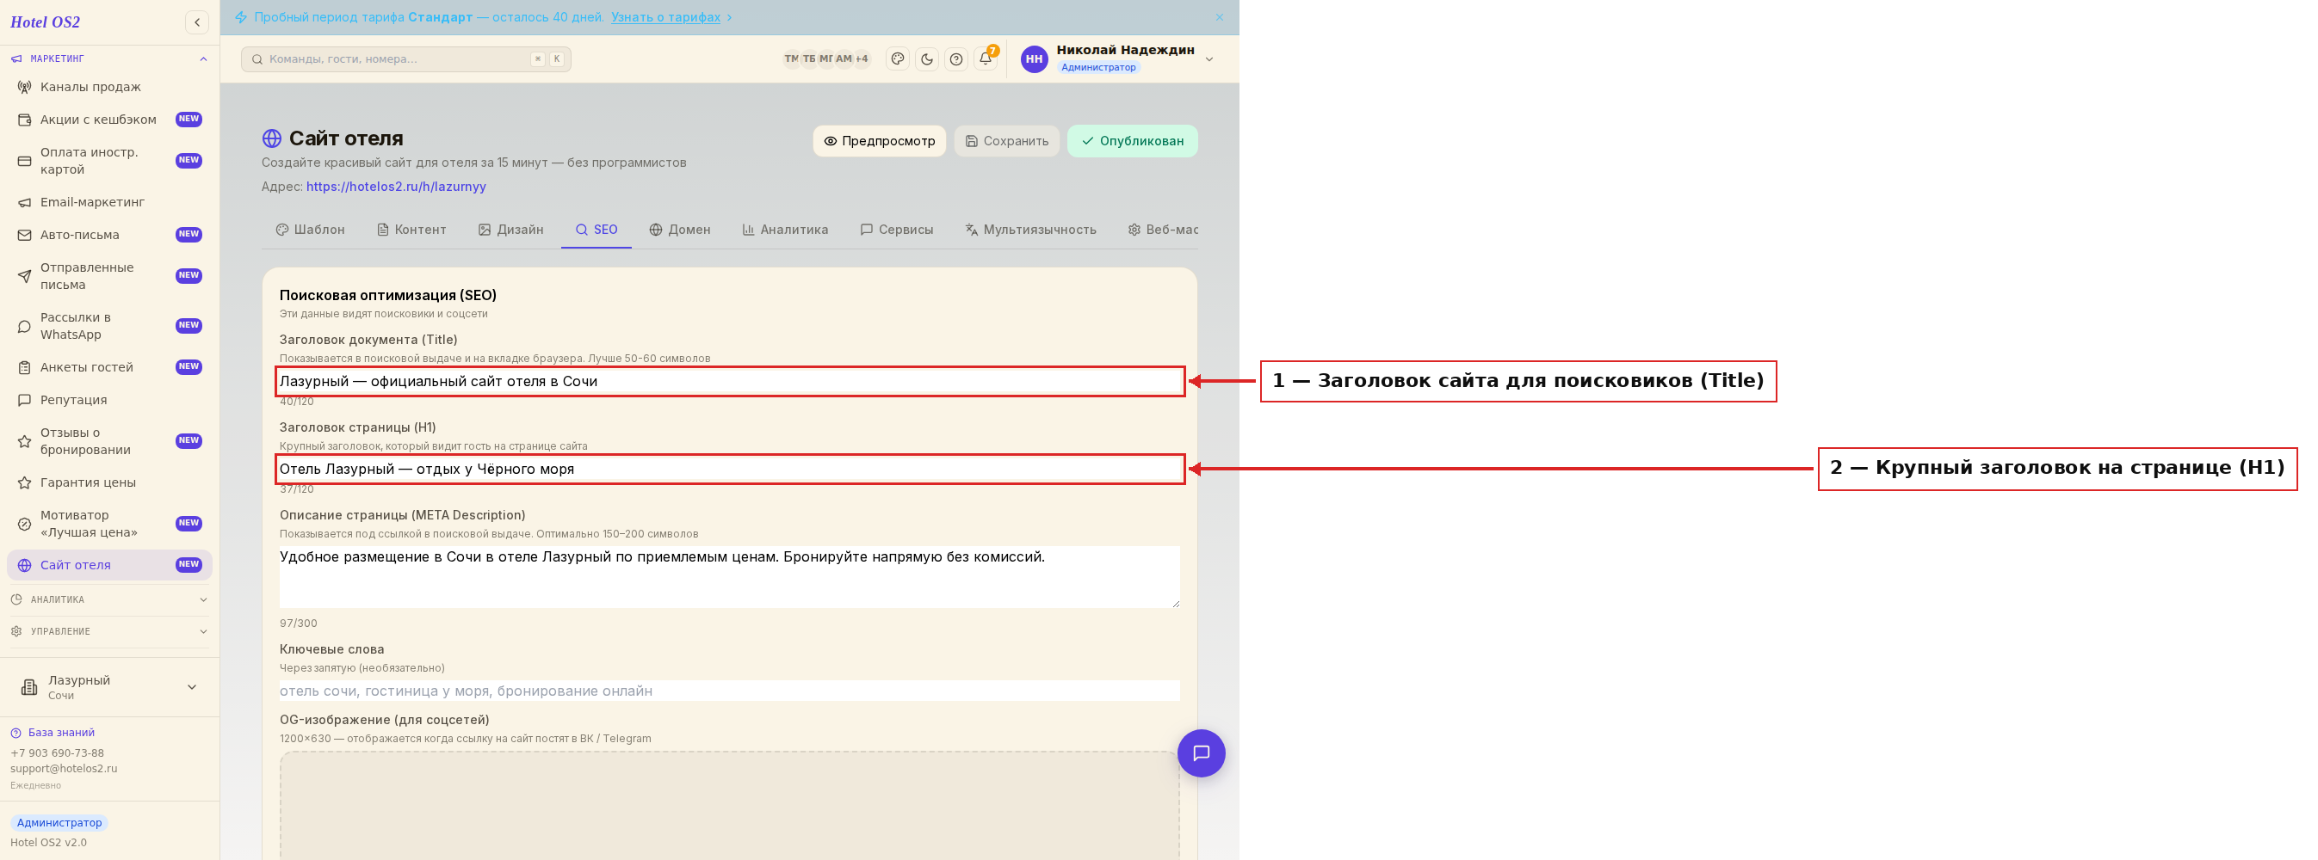Open the chat support bubble button
Viewport: 2318px width, 860px height.
click(1201, 753)
